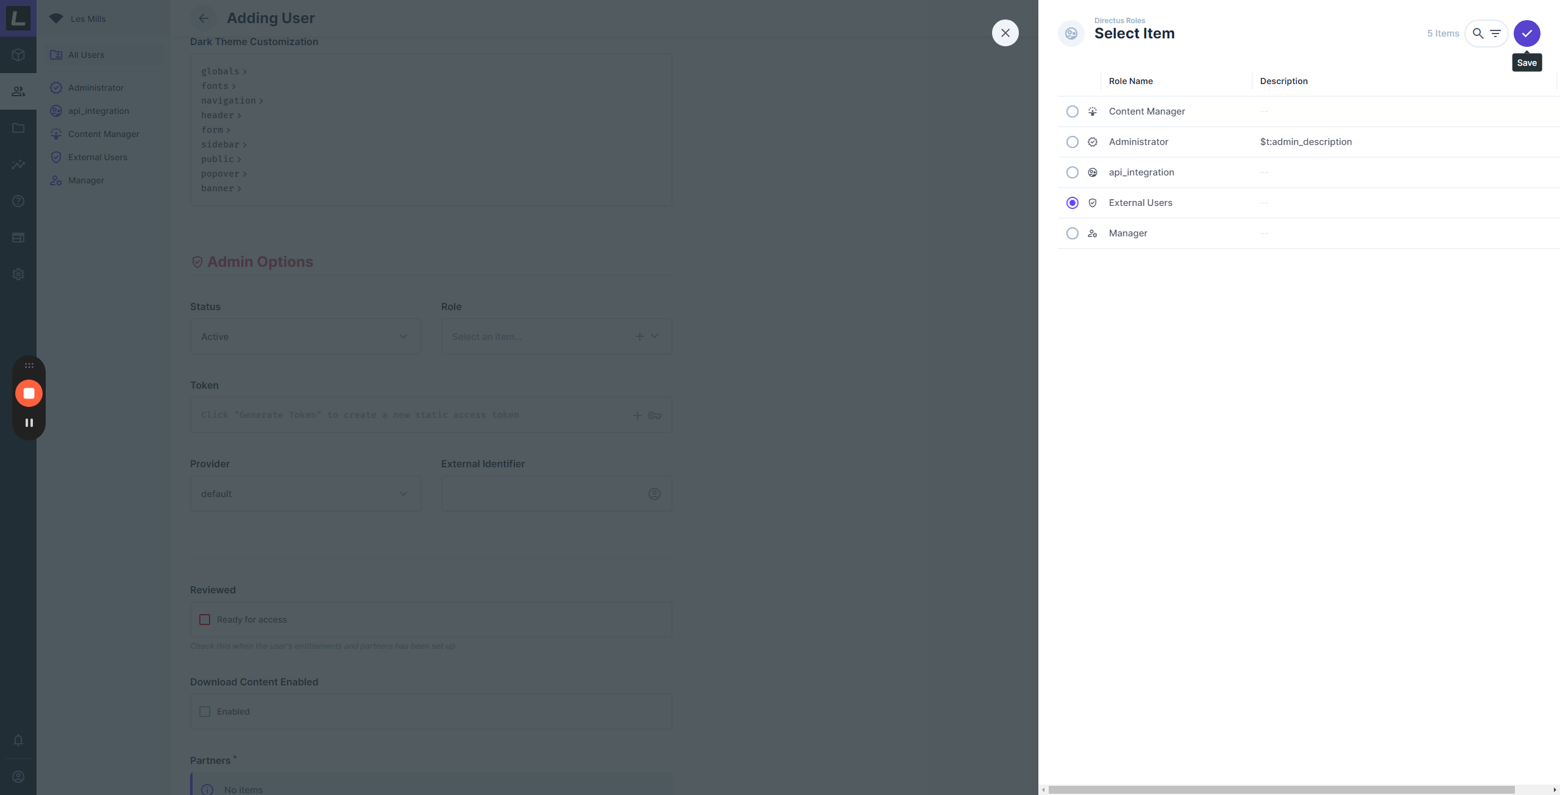Click the $t:admin_description cell
The width and height of the screenshot is (1560, 795).
1306,142
